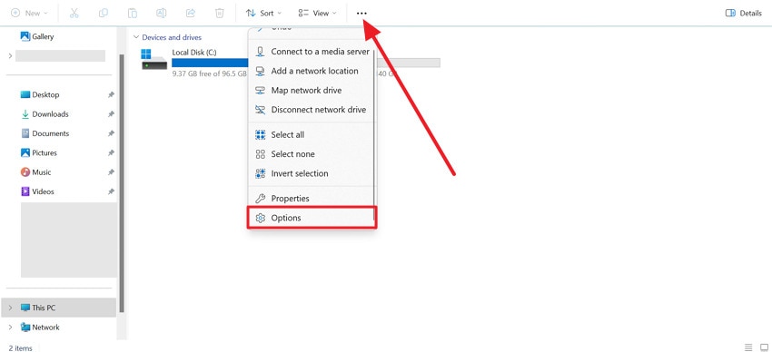Click the Music icon in sidebar
772x352 pixels.
coord(25,172)
